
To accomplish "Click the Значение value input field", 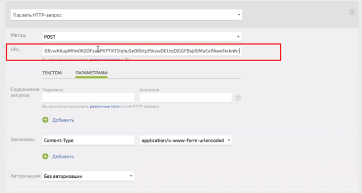I will 186,98.
